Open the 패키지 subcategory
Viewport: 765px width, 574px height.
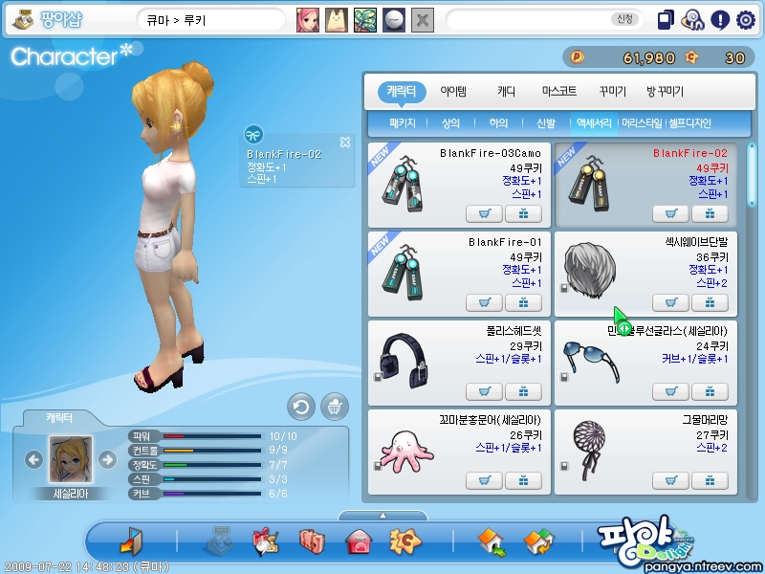click(x=403, y=123)
